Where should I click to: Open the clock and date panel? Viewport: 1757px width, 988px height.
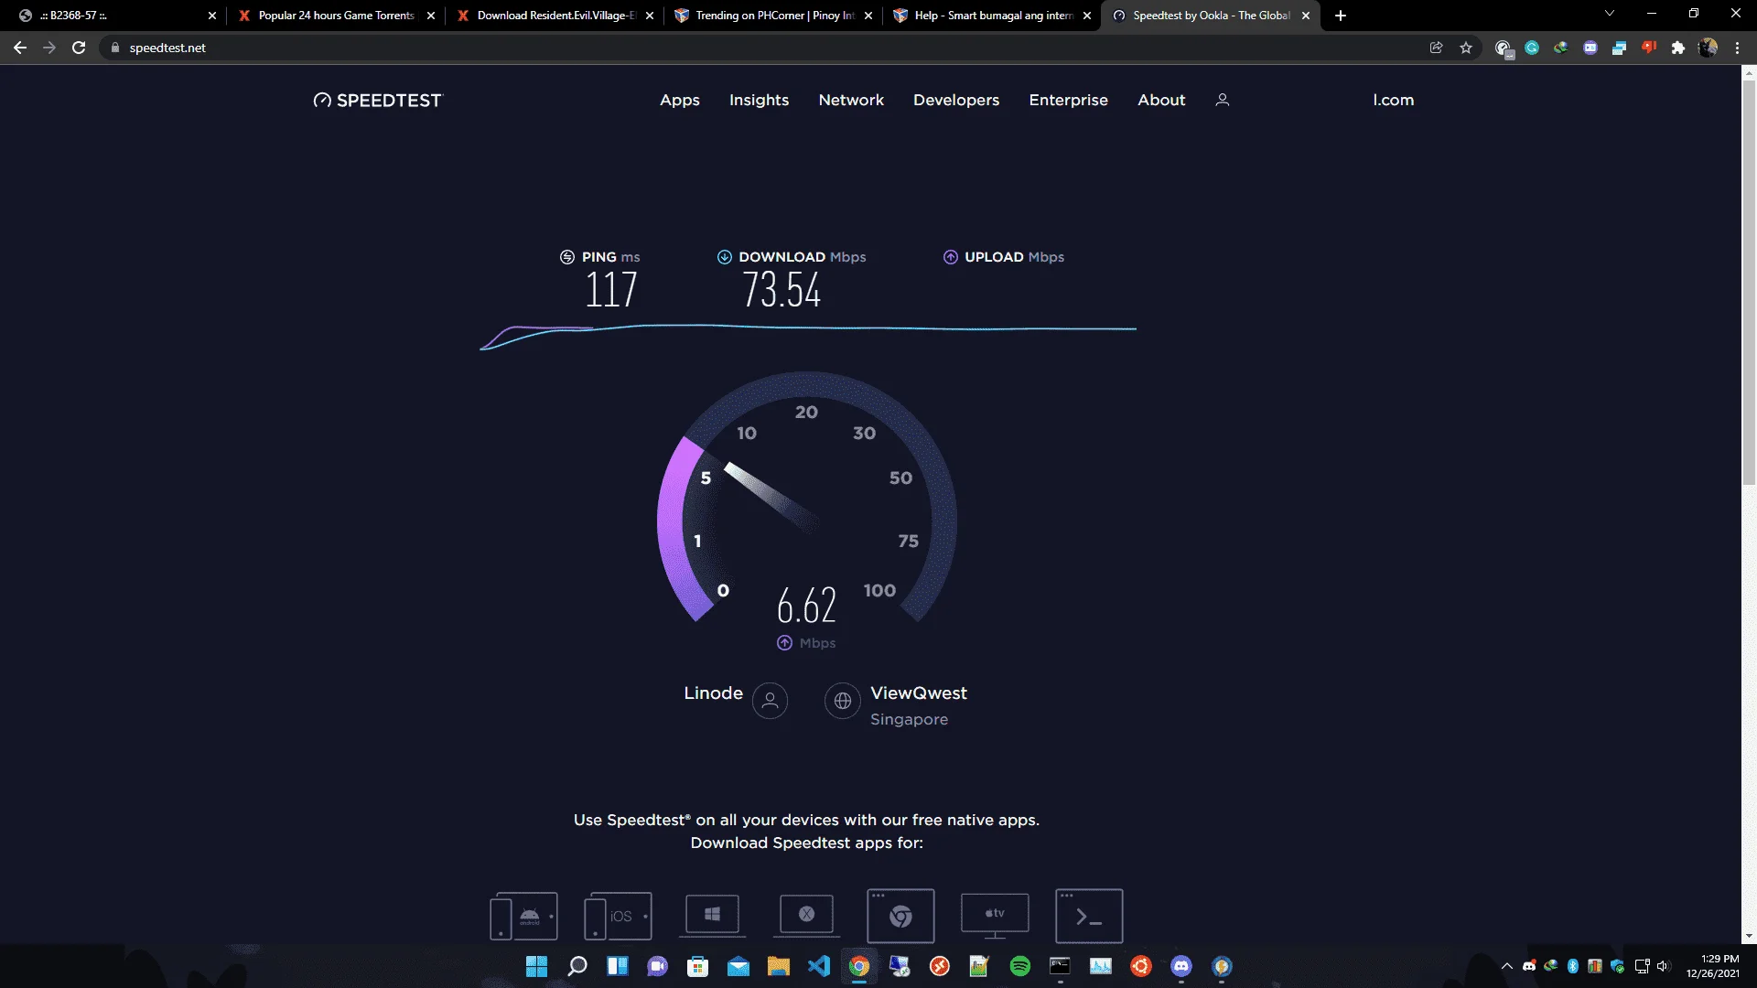tap(1712, 966)
